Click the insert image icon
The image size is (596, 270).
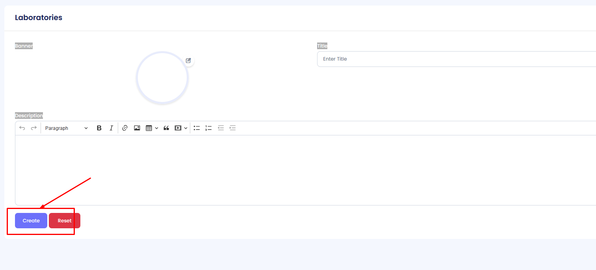coord(137,128)
